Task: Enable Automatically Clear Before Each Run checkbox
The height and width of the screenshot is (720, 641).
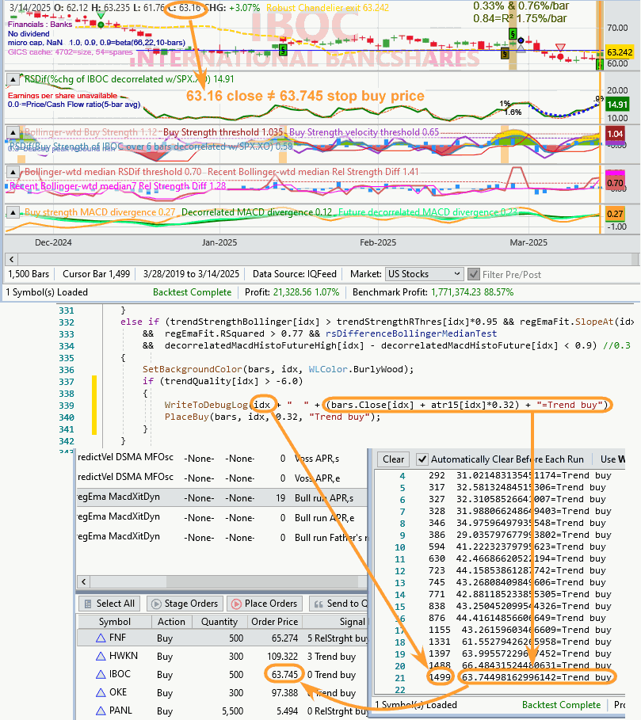Action: [x=423, y=459]
